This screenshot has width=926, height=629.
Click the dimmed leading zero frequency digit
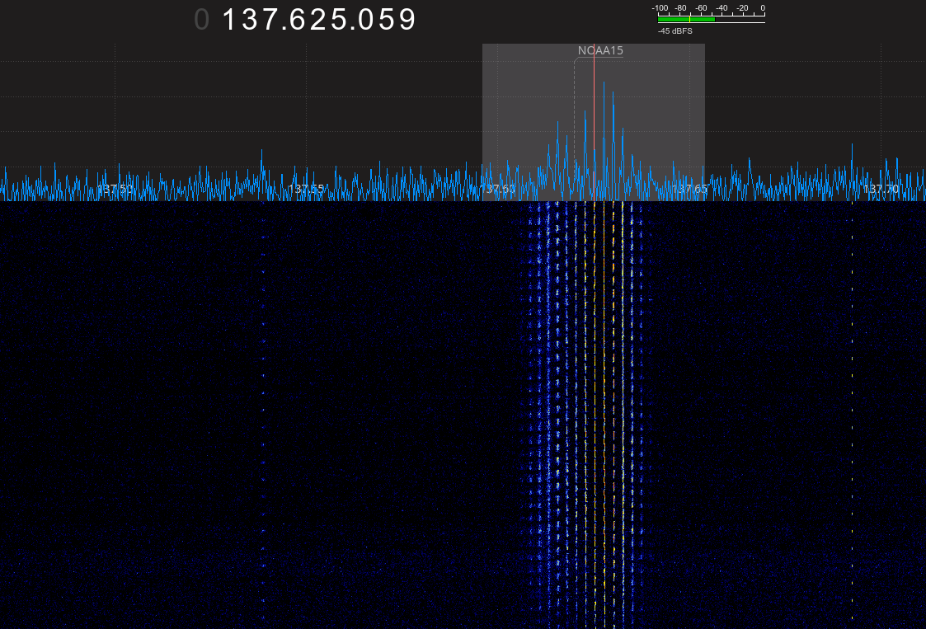[x=202, y=20]
